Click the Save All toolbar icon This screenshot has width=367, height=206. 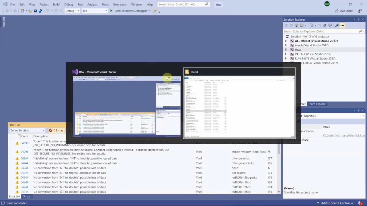tap(40, 11)
